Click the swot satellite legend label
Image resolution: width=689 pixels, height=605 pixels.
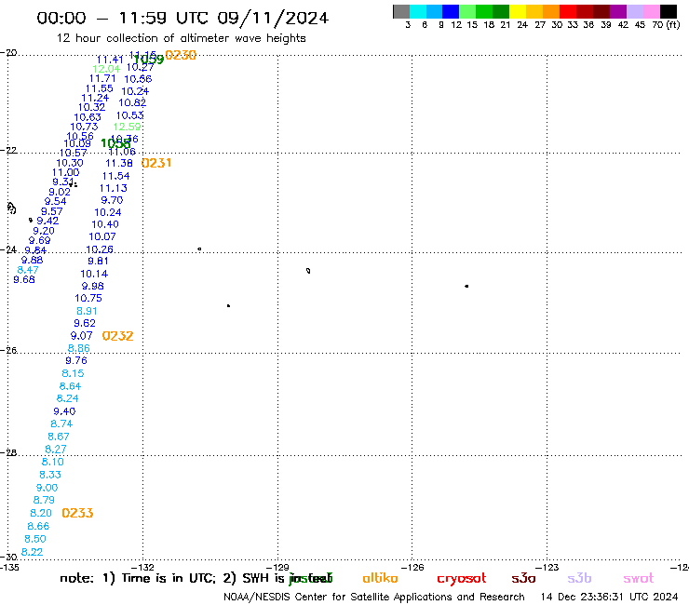point(638,578)
